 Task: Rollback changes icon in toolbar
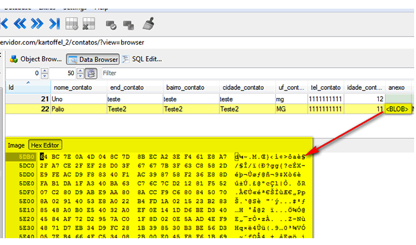pos(129,25)
